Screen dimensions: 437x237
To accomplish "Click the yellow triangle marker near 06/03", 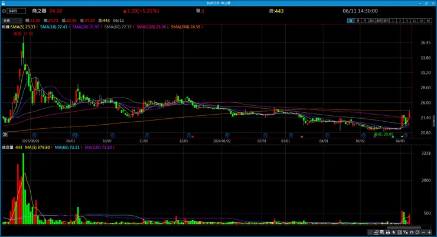I will [402, 137].
